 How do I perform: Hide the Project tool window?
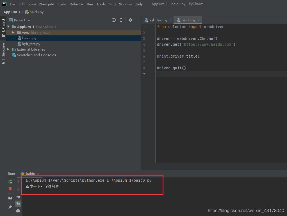click(137, 20)
